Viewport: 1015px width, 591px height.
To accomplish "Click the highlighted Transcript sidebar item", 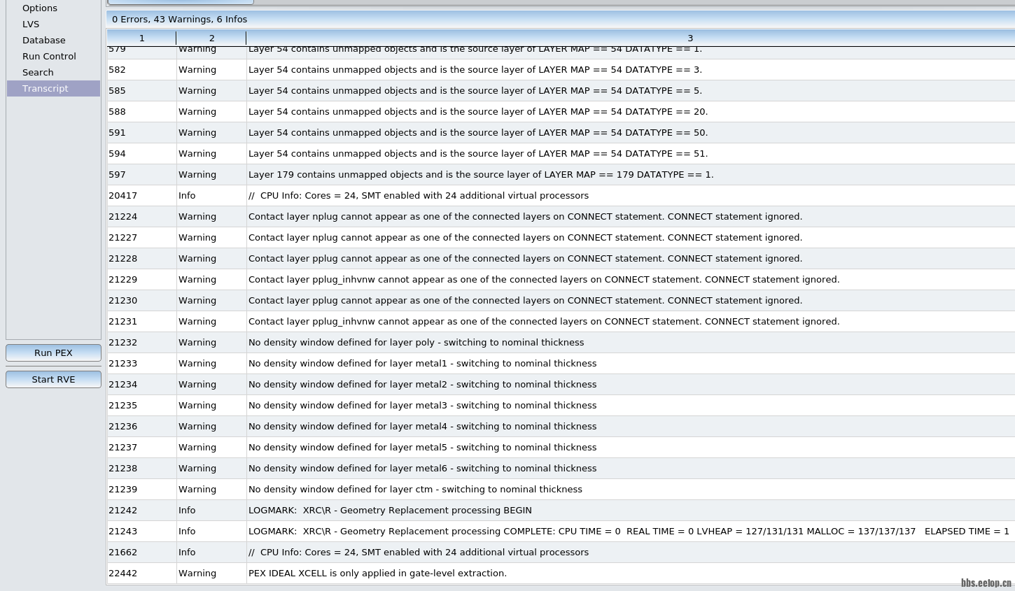I will point(45,89).
